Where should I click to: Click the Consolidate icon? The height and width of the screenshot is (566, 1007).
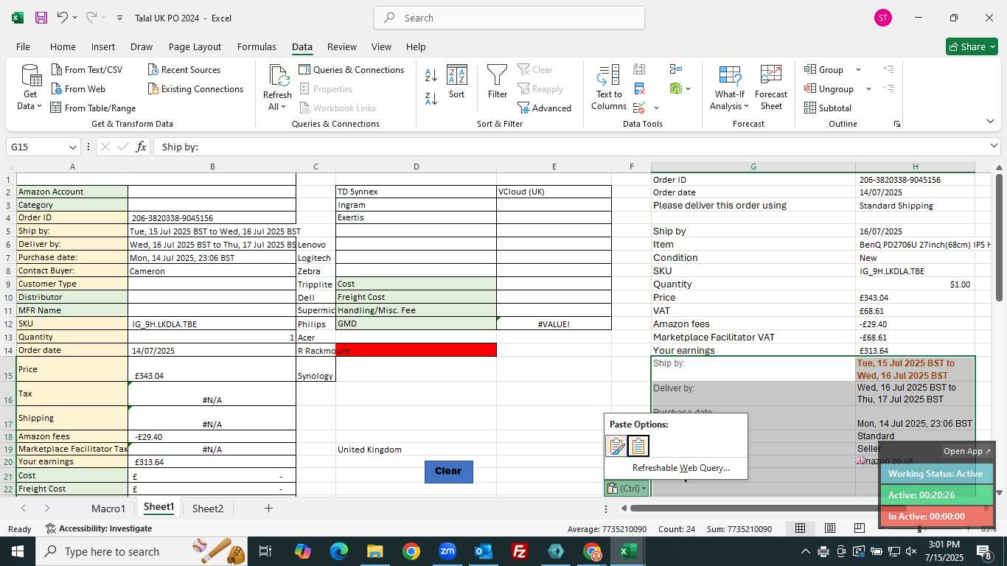[x=675, y=69]
